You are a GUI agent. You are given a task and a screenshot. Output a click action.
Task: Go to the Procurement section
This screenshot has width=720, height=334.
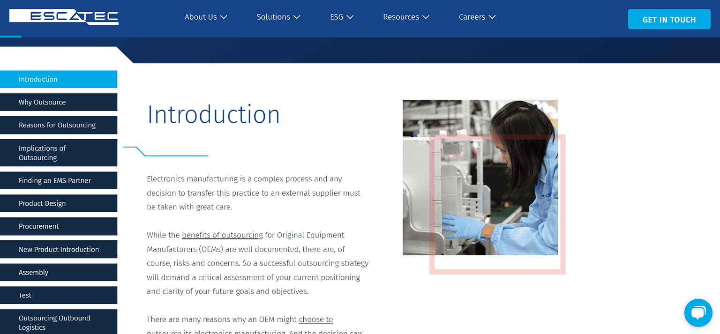(59, 226)
